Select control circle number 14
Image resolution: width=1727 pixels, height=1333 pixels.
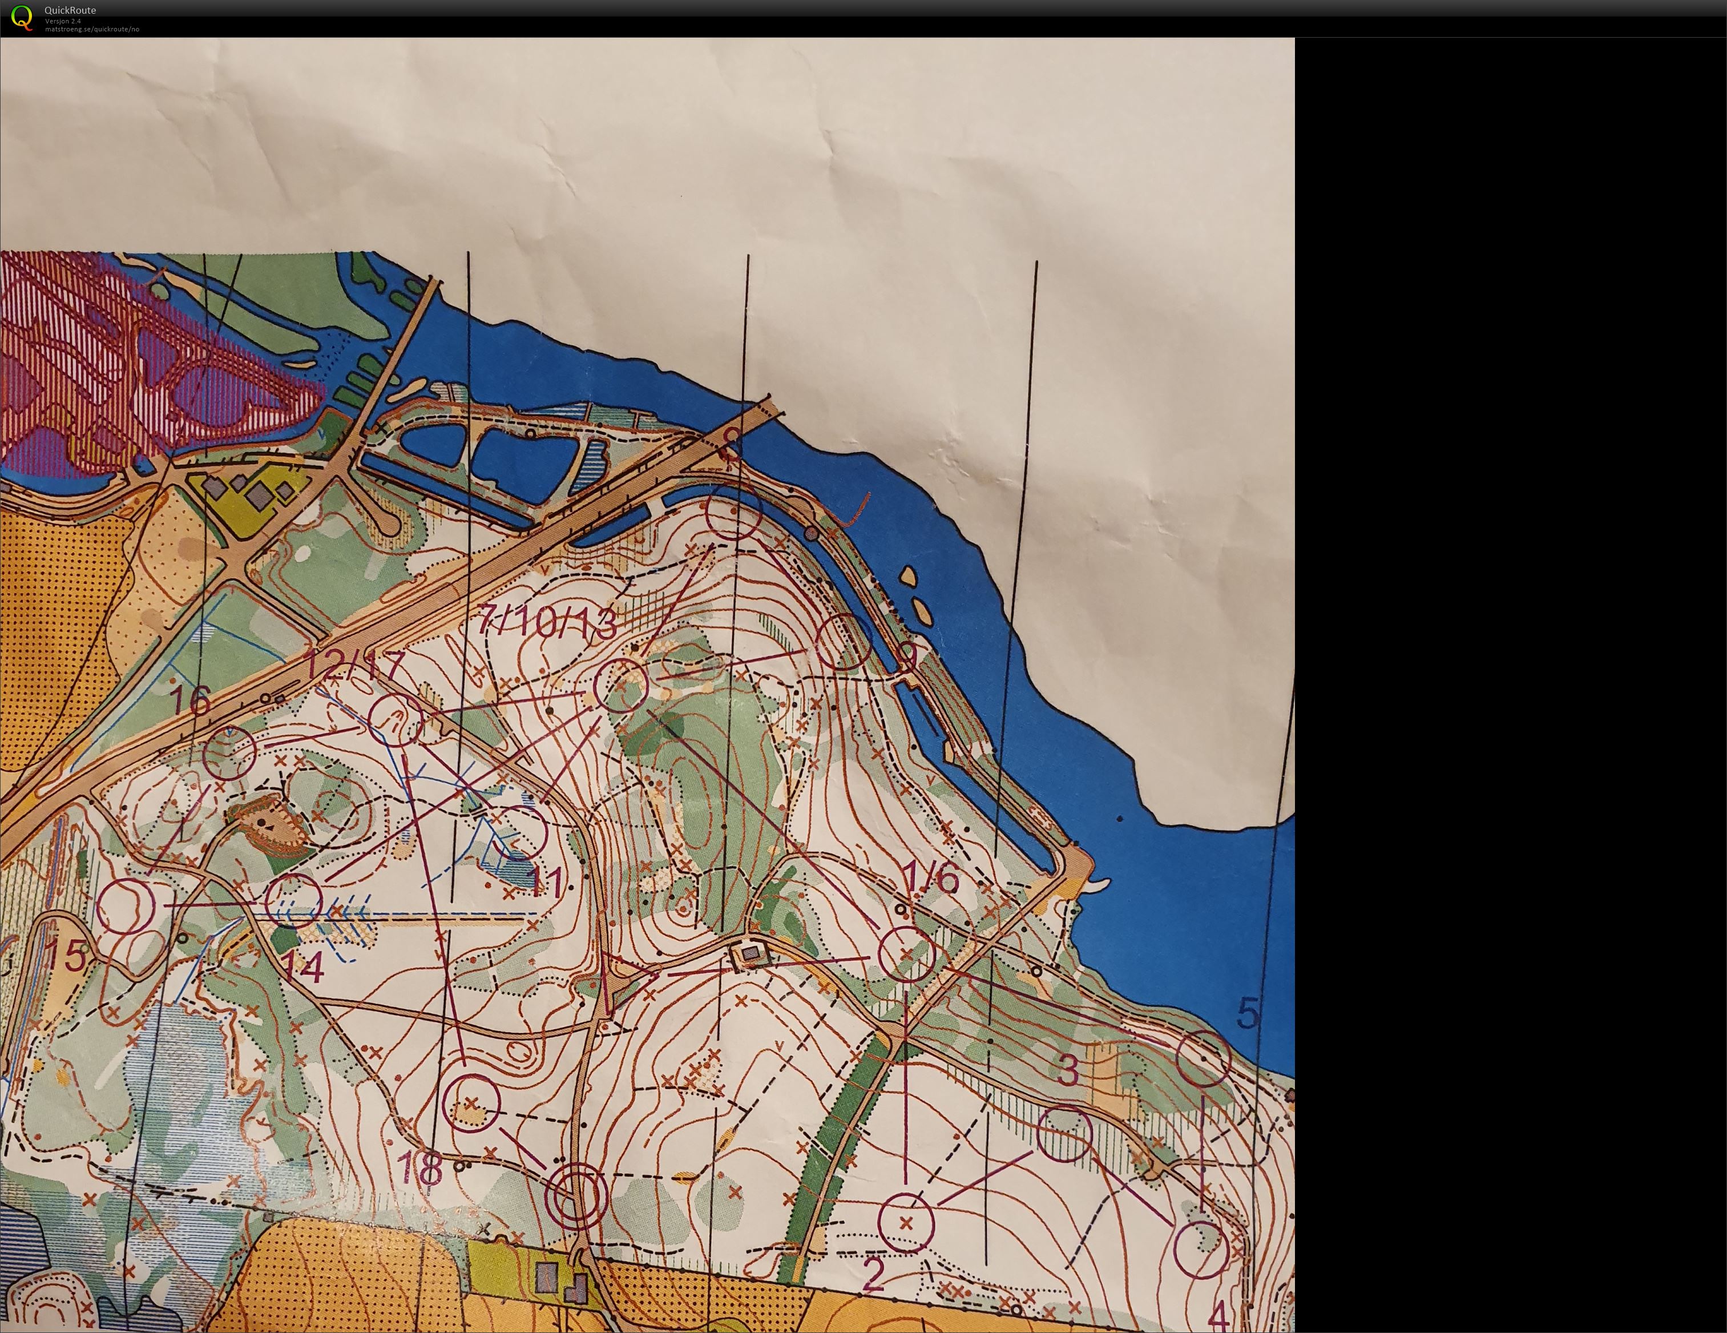[x=294, y=900]
